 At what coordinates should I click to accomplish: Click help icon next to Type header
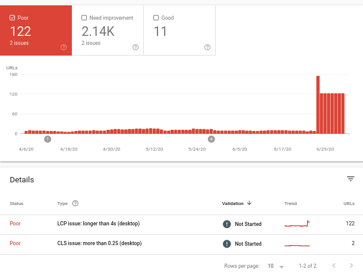(75, 203)
